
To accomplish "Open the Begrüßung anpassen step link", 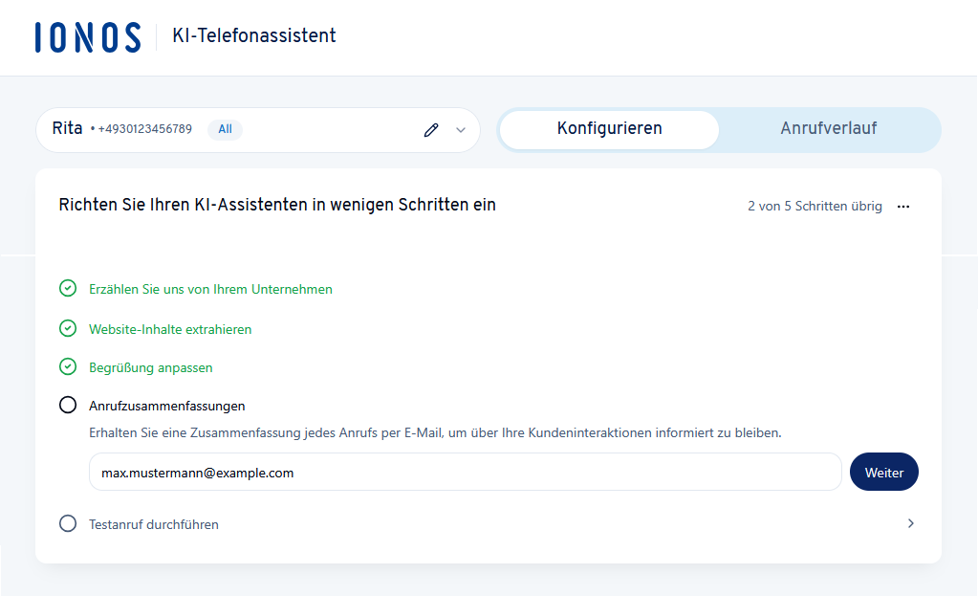I will tap(151, 366).
